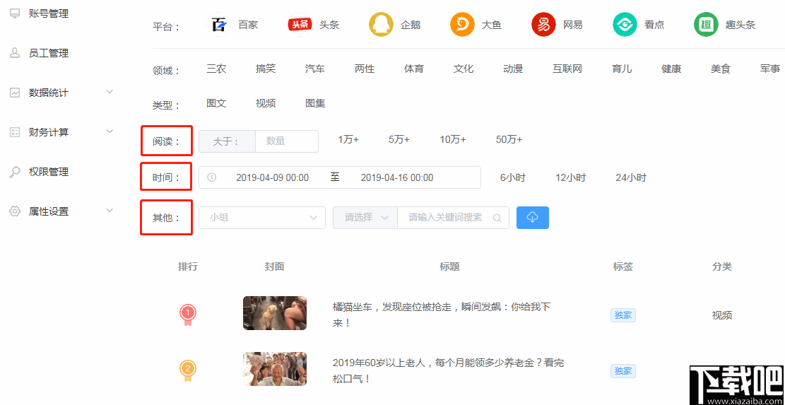Click the 账号管理 monitor icon
The image size is (785, 405).
click(15, 13)
